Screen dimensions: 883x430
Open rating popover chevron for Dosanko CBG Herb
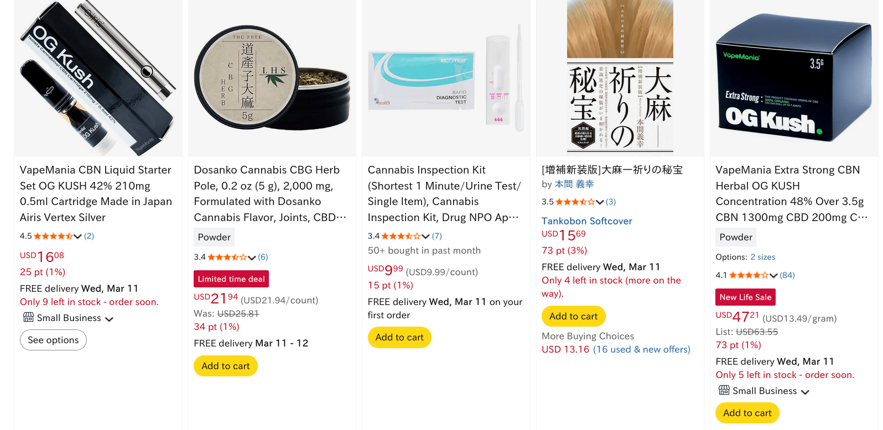(252, 258)
